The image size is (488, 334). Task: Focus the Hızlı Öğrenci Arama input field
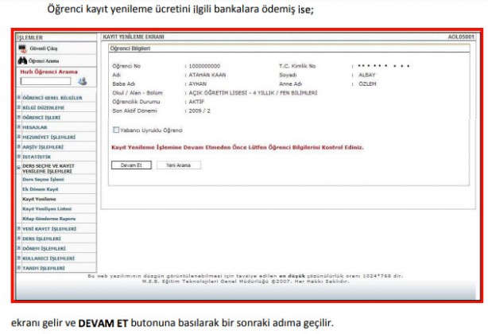45,81
